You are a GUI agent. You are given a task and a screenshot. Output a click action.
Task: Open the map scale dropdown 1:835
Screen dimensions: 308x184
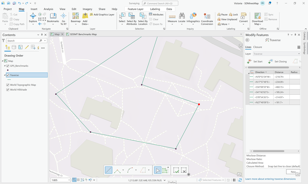pos(69,180)
